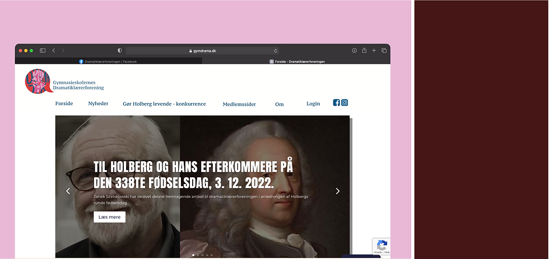Open Gør Holberg levende - konkurrence

[x=164, y=104]
